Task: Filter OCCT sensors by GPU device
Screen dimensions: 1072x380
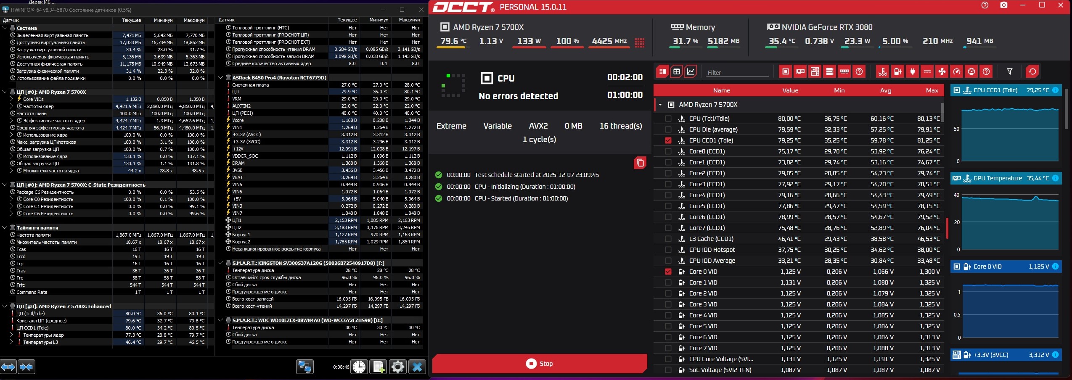Action: click(800, 71)
